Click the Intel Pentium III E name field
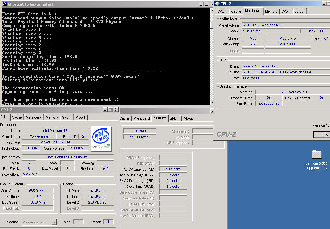 (x=55, y=131)
